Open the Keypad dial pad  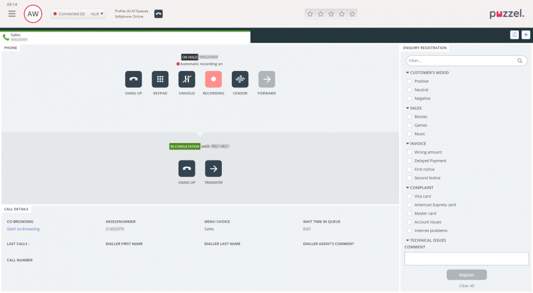click(x=160, y=79)
